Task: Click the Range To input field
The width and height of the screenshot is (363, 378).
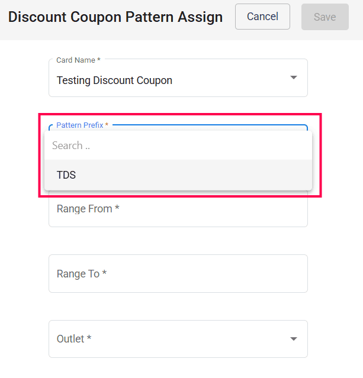Action: click(178, 274)
